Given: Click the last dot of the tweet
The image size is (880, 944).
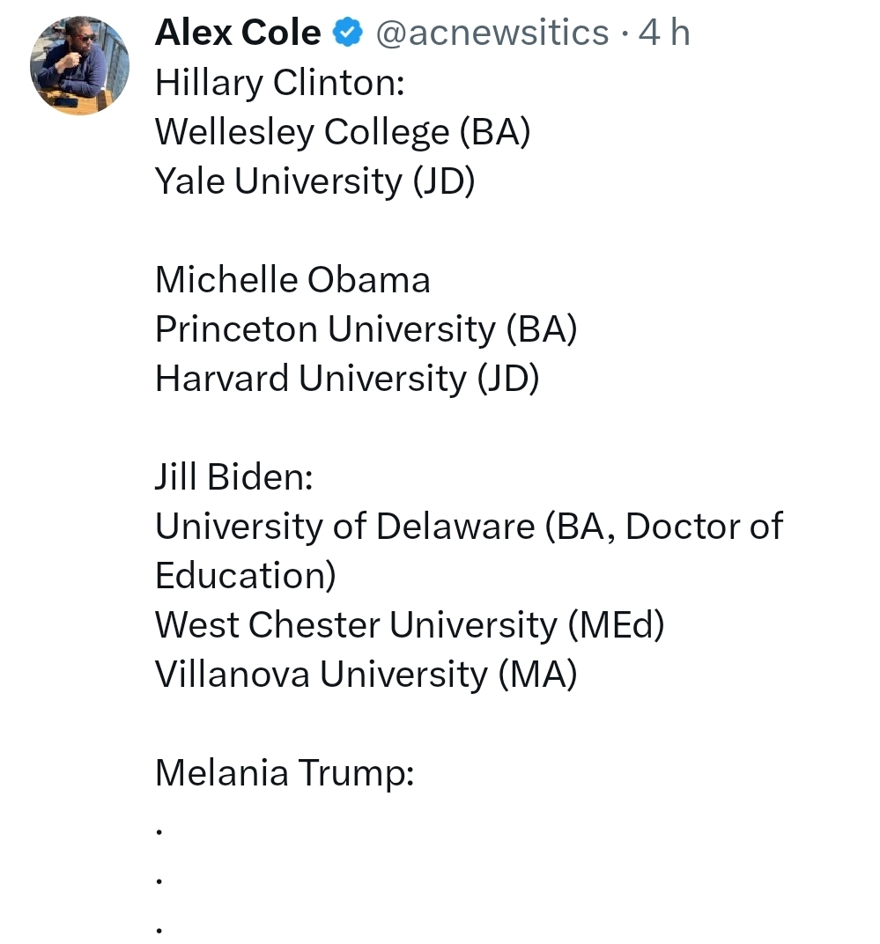Looking at the screenshot, I should tap(159, 929).
